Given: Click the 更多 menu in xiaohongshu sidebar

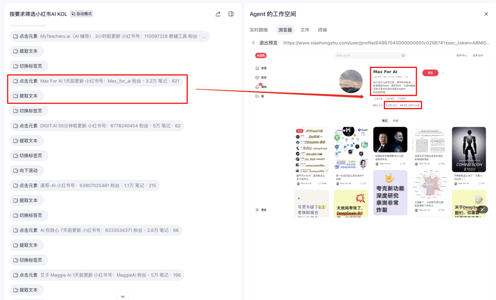Looking at the screenshot, I should (x=261, y=210).
